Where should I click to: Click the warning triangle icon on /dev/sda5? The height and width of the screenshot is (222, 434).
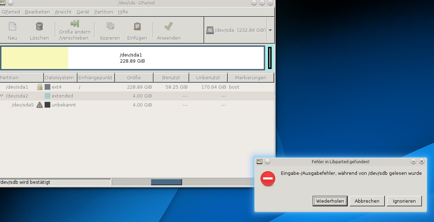tap(40, 105)
